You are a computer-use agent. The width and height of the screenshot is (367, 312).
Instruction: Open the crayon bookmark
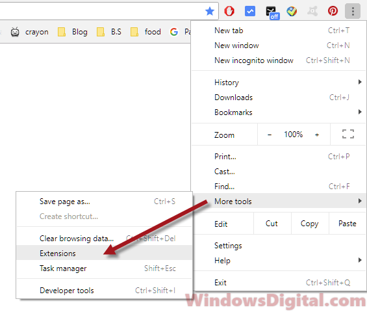(x=30, y=32)
